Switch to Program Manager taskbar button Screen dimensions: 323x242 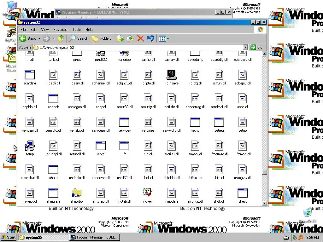(x=94, y=237)
